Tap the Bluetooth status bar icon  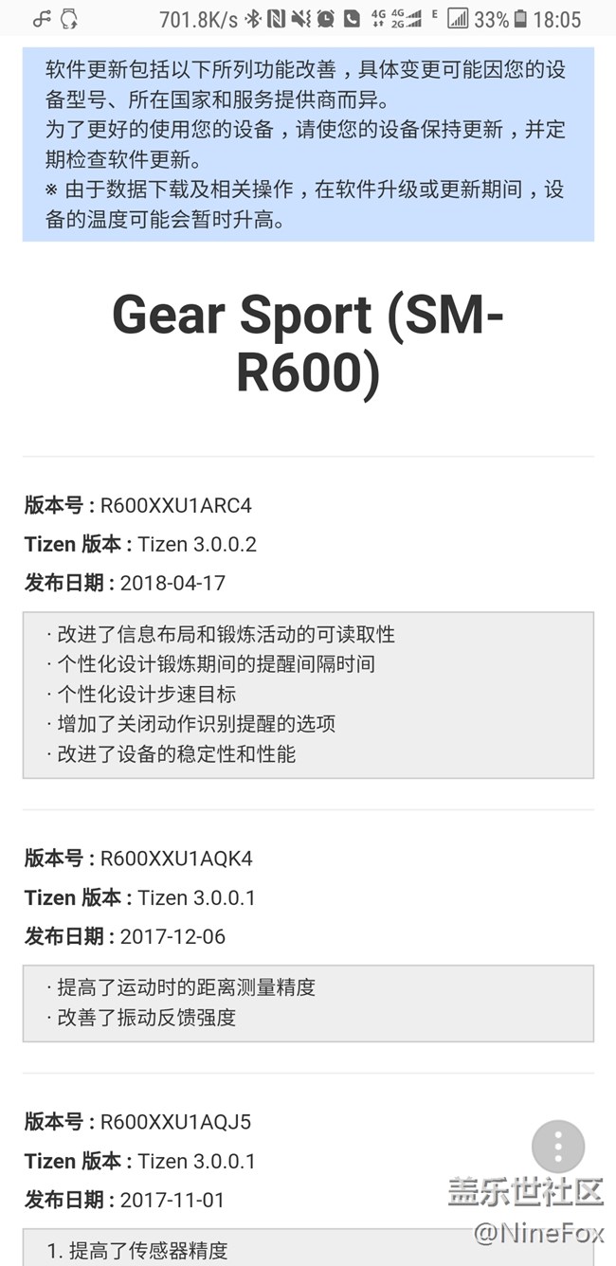pos(253,19)
